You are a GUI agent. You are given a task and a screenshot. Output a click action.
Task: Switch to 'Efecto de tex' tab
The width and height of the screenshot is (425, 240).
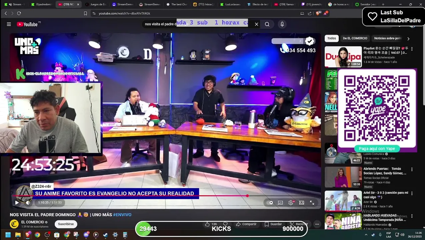258,4
